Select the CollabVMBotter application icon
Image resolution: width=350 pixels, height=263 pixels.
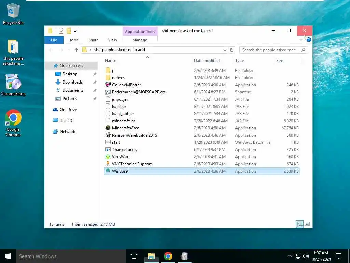[x=108, y=85]
